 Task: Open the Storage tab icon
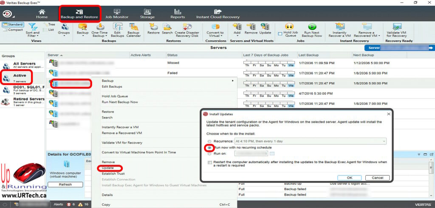coord(147,13)
